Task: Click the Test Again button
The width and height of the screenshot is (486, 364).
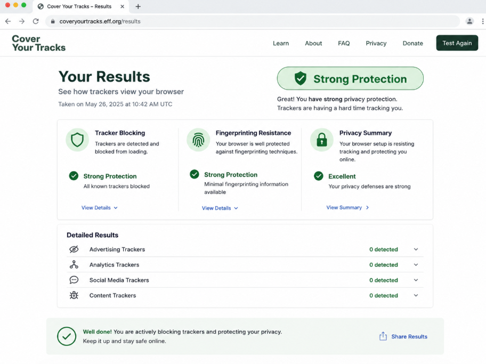Action: 457,43
